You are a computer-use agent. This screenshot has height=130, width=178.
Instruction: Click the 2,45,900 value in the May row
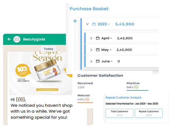click(x=124, y=50)
